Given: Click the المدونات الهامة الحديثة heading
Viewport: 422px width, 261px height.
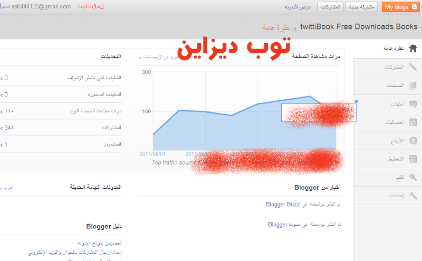Looking at the screenshot, I should (x=95, y=187).
